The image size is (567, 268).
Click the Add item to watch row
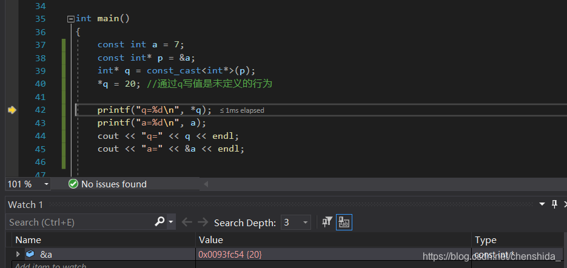(50, 266)
